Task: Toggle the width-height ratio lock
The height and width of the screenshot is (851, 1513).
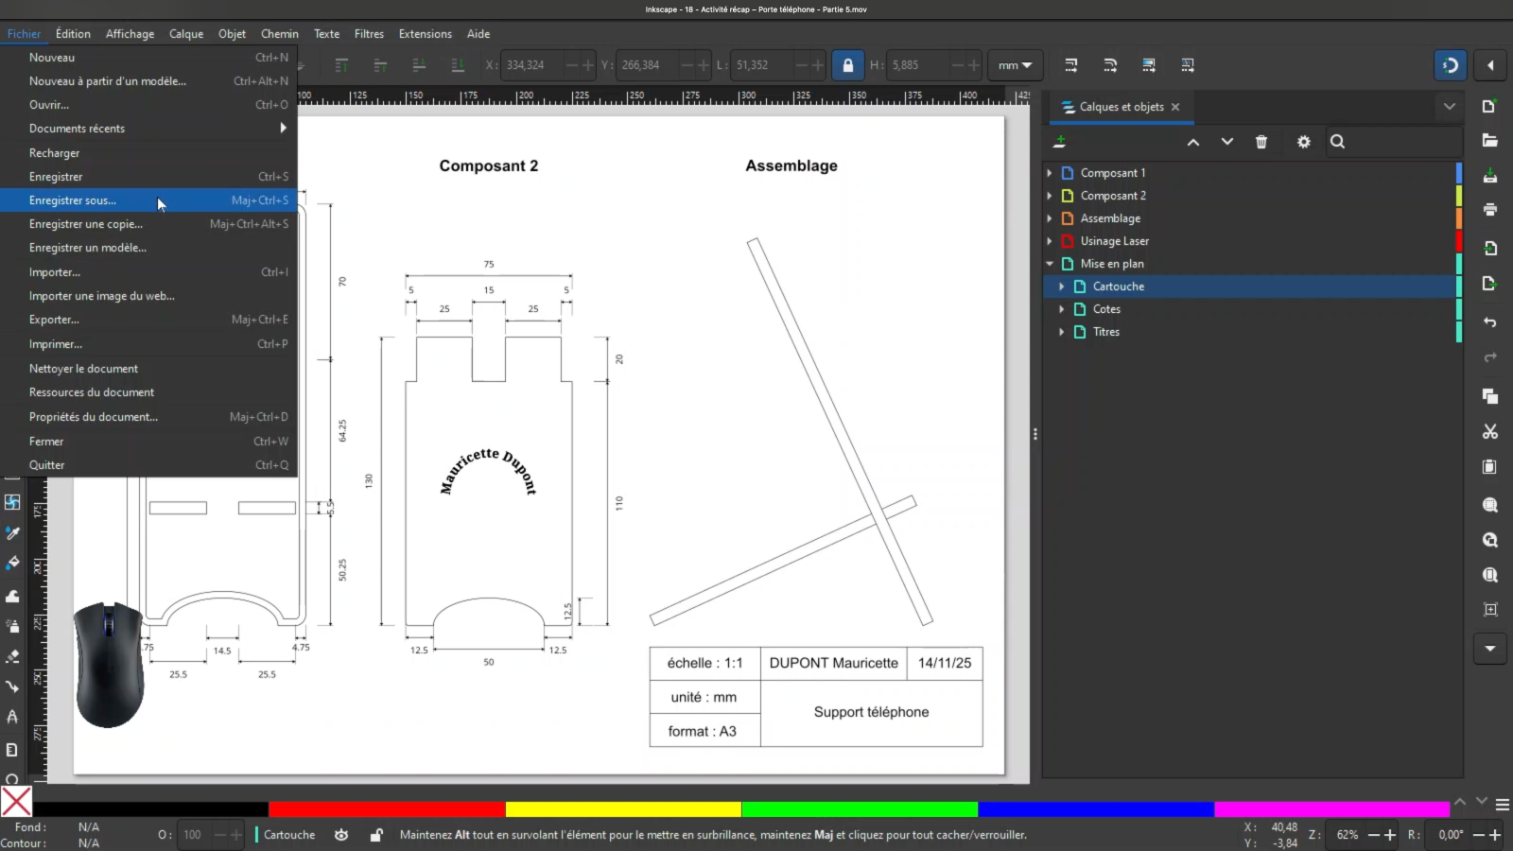Action: [x=847, y=65]
